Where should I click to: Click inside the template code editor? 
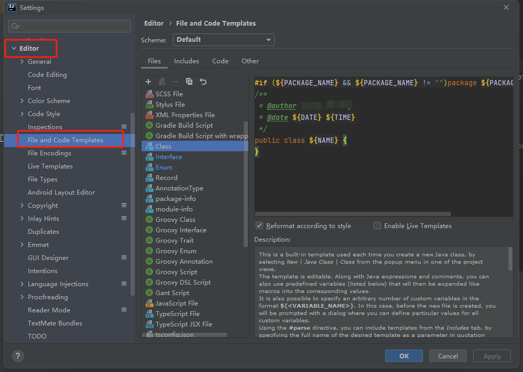click(384, 146)
